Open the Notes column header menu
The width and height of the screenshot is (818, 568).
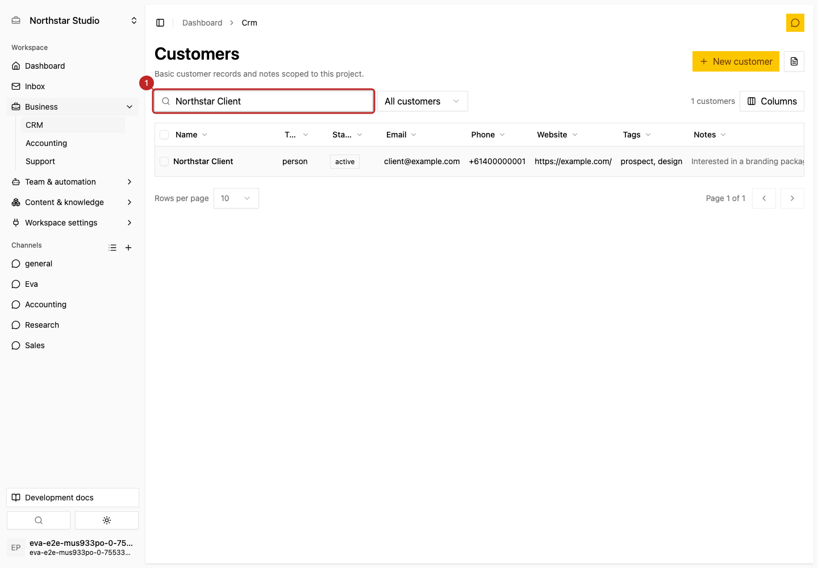click(710, 135)
